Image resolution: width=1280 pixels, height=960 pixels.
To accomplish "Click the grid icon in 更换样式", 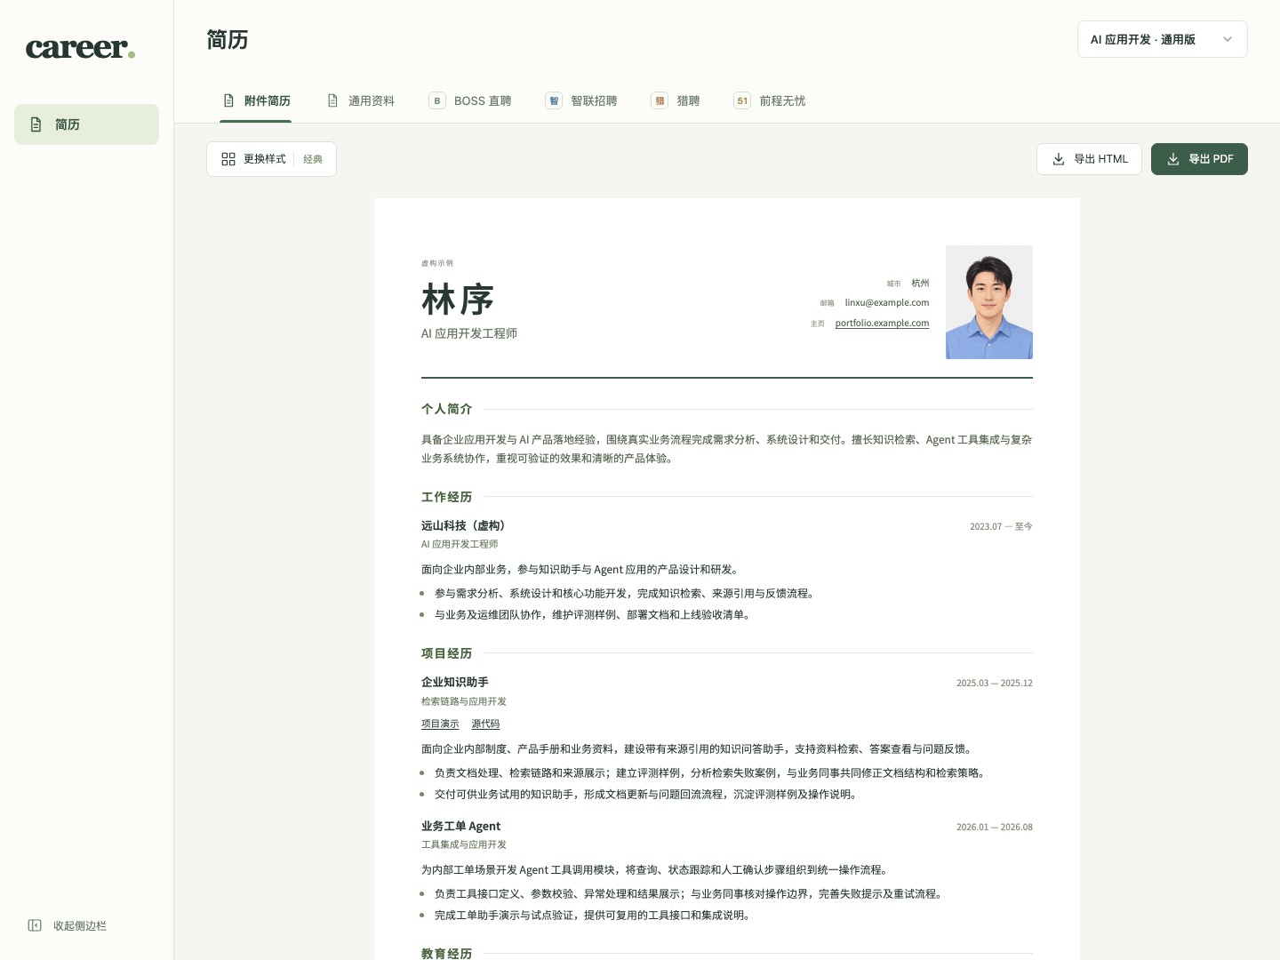I will [228, 159].
